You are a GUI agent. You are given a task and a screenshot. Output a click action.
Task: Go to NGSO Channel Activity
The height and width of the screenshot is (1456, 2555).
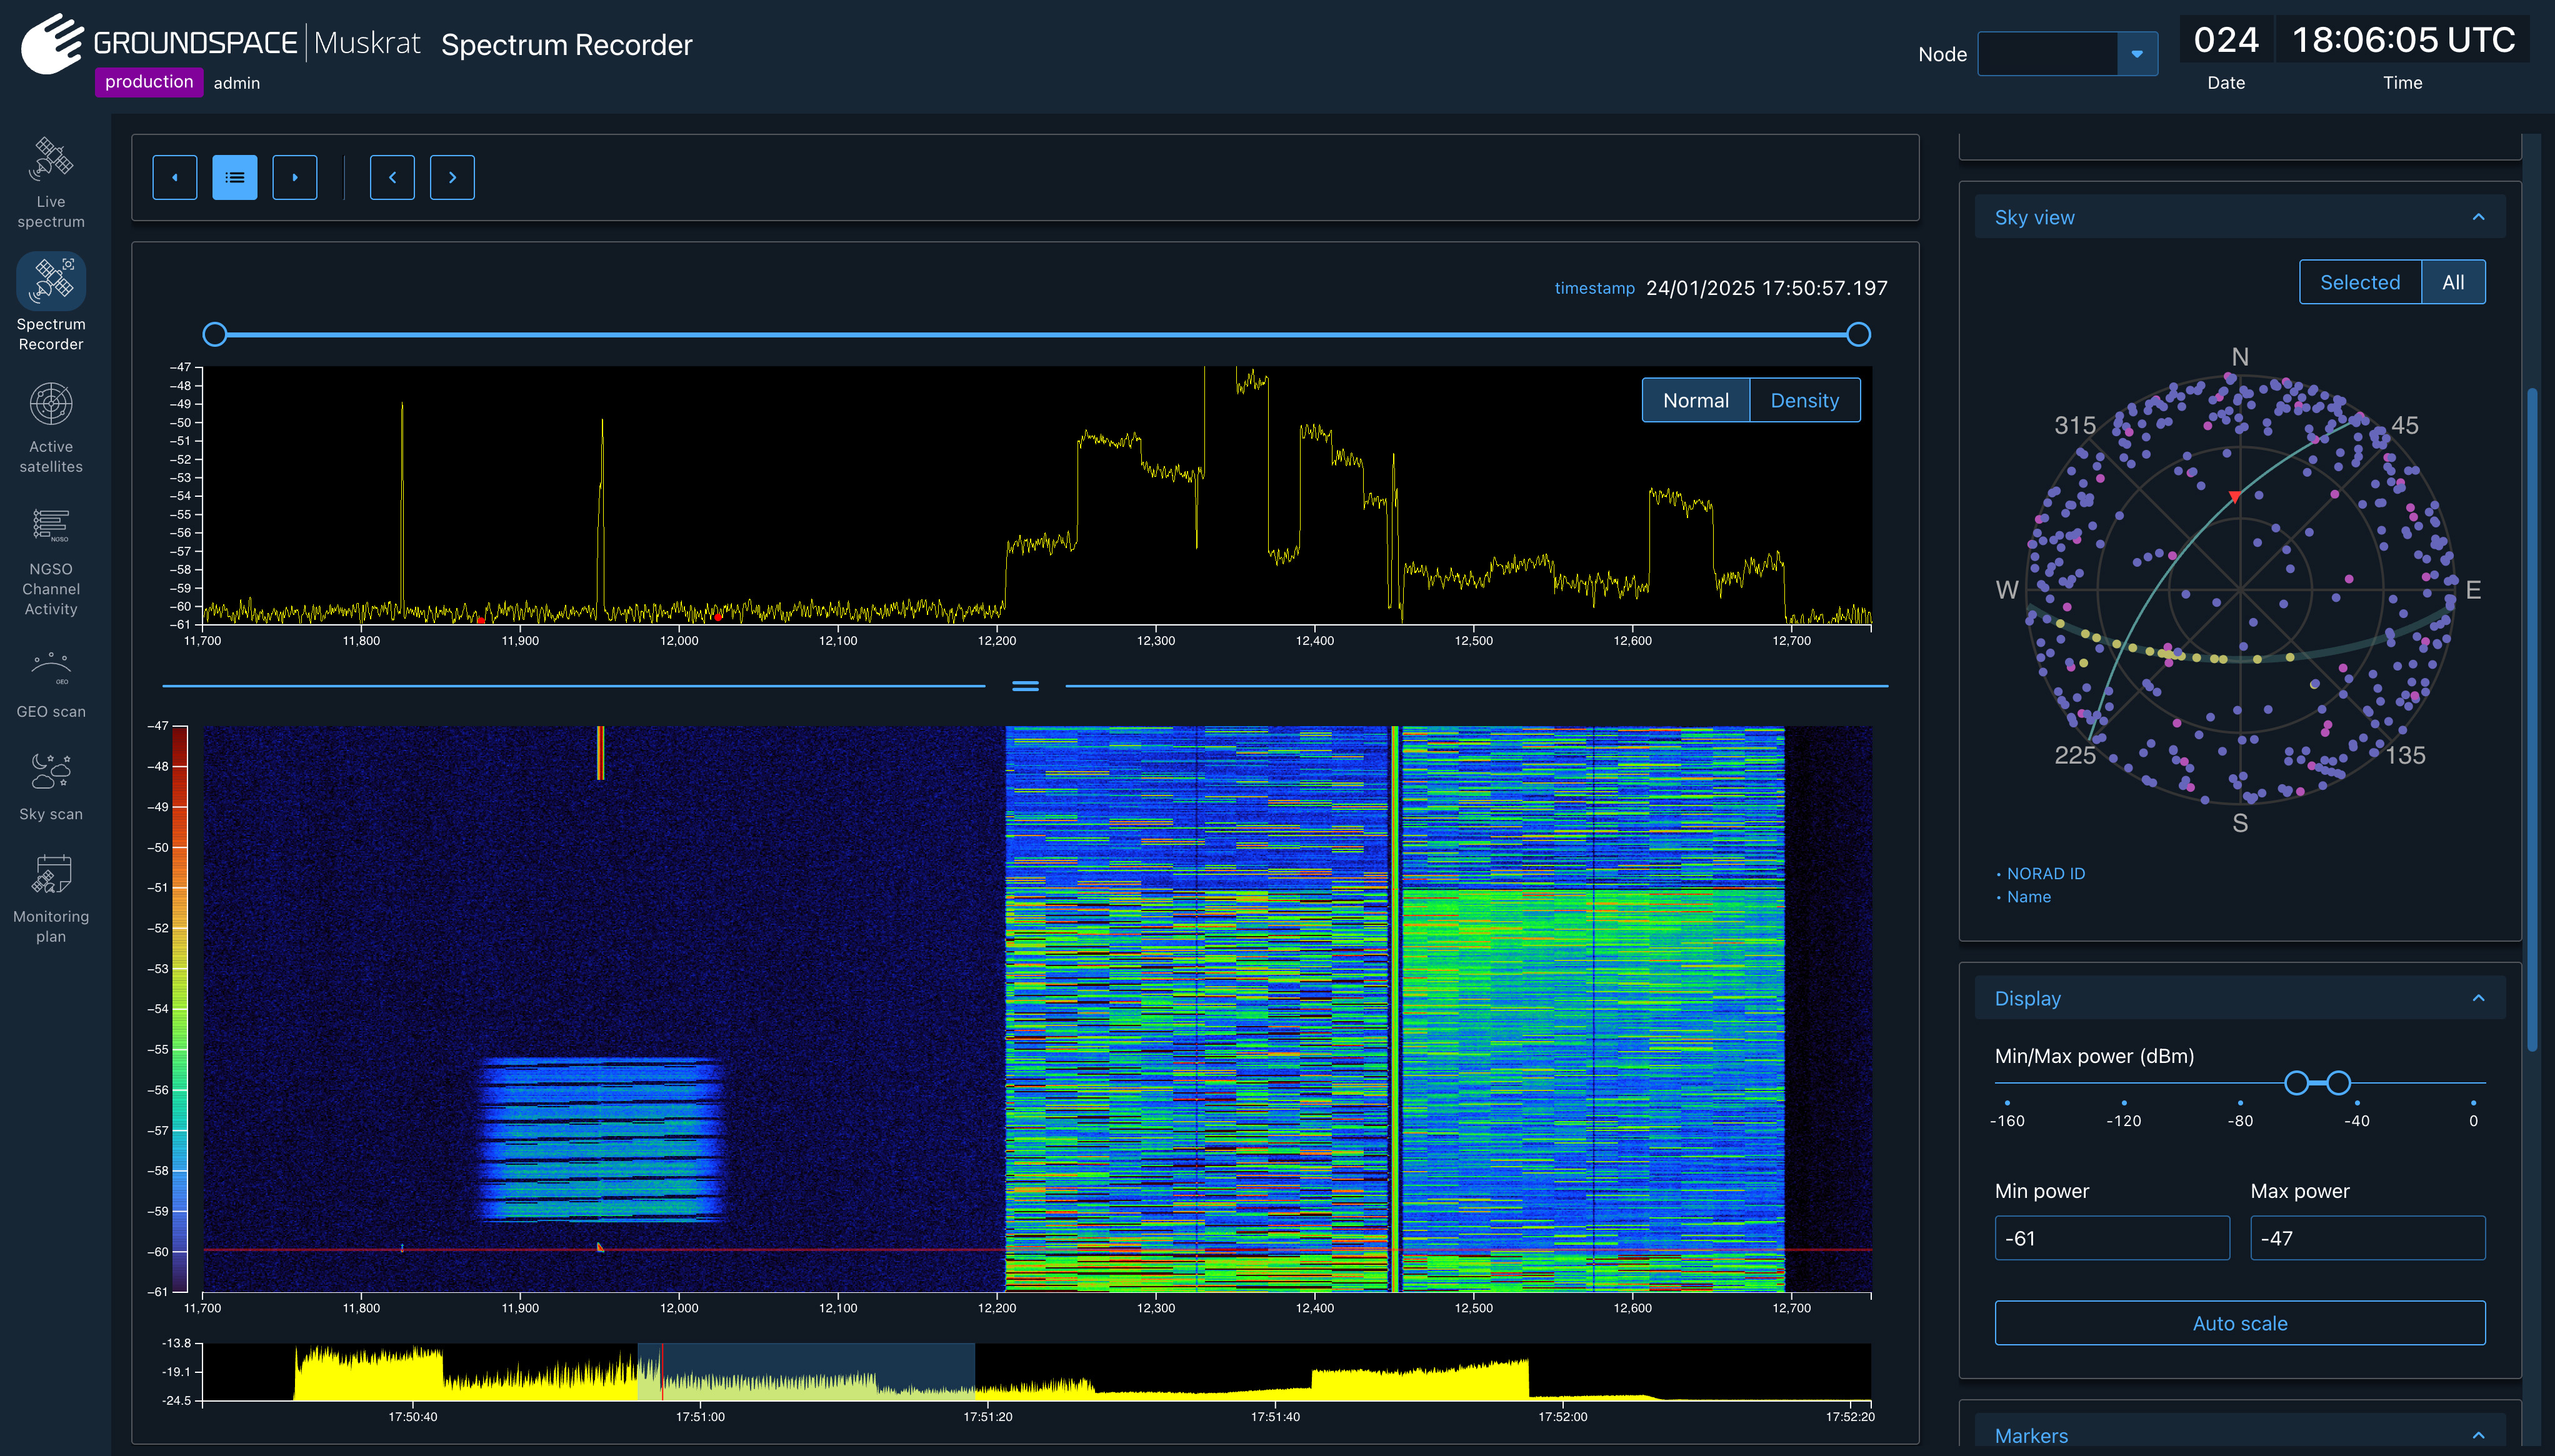(x=51, y=561)
